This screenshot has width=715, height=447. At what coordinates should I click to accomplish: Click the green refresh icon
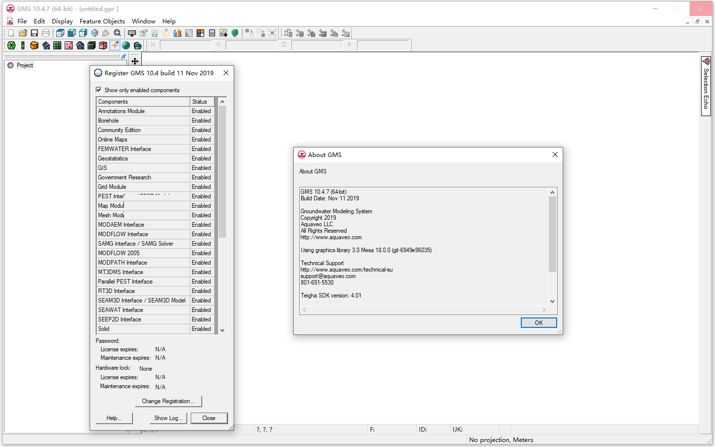(x=155, y=33)
